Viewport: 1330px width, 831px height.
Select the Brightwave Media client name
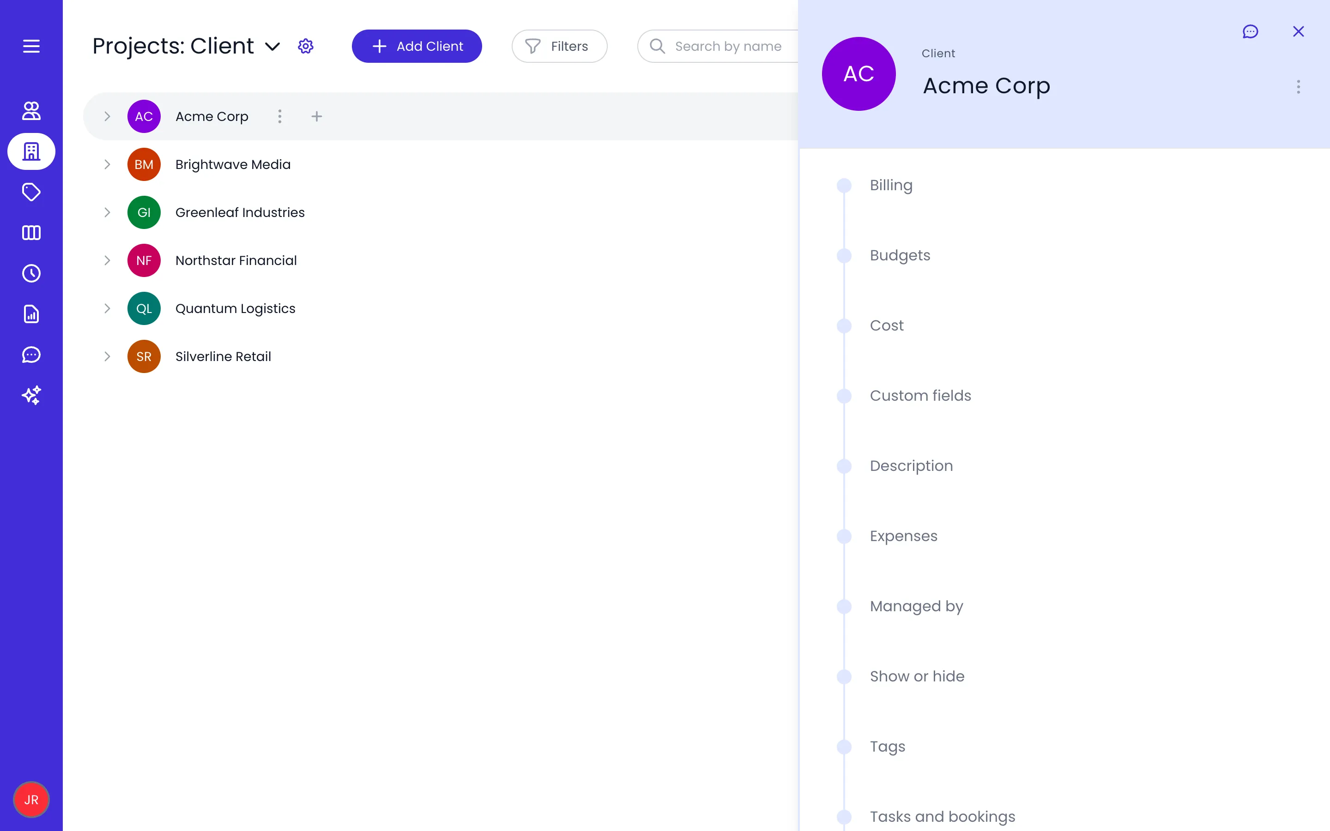233,164
